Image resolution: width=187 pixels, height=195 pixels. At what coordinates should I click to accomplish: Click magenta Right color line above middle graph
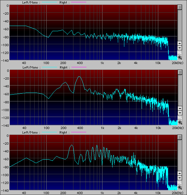point(79,67)
